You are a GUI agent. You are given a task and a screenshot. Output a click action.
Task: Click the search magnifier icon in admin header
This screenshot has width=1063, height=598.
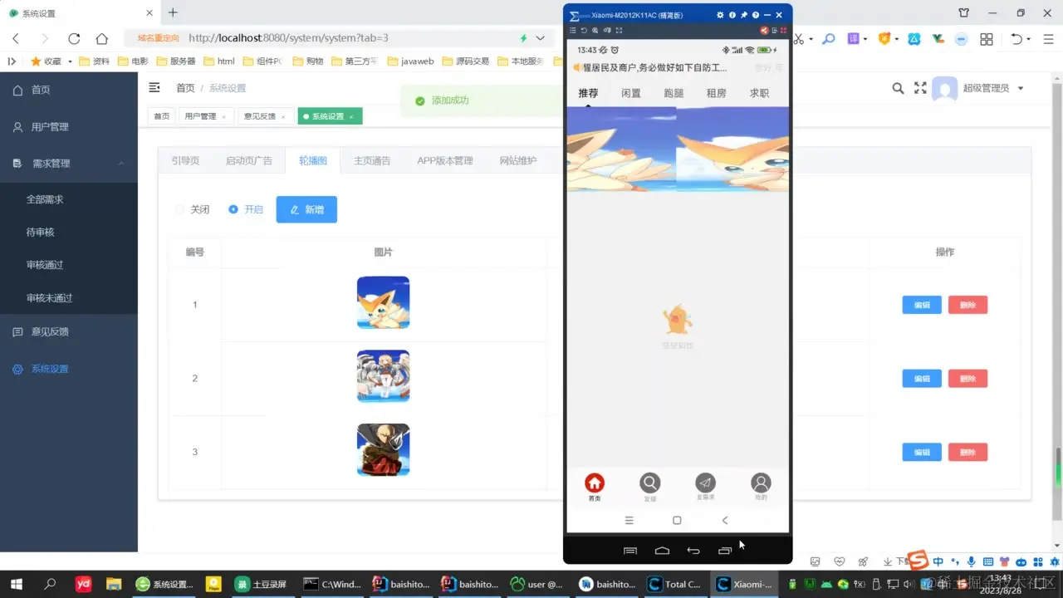click(x=898, y=88)
